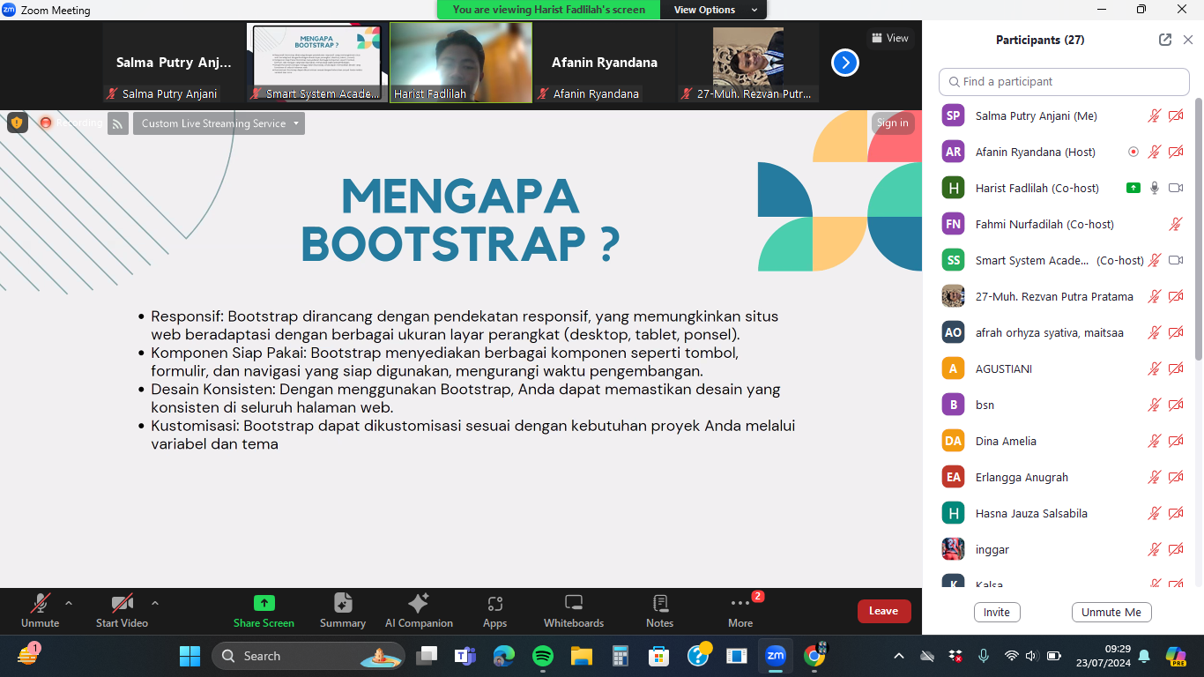Image resolution: width=1204 pixels, height=677 pixels.
Task: Click the 'You are viewing Harist Fadlilah's screen' banner
Action: click(x=549, y=10)
